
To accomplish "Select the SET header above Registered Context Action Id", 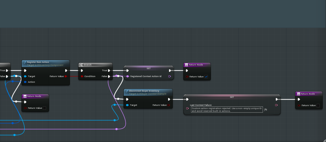I will point(149,68).
